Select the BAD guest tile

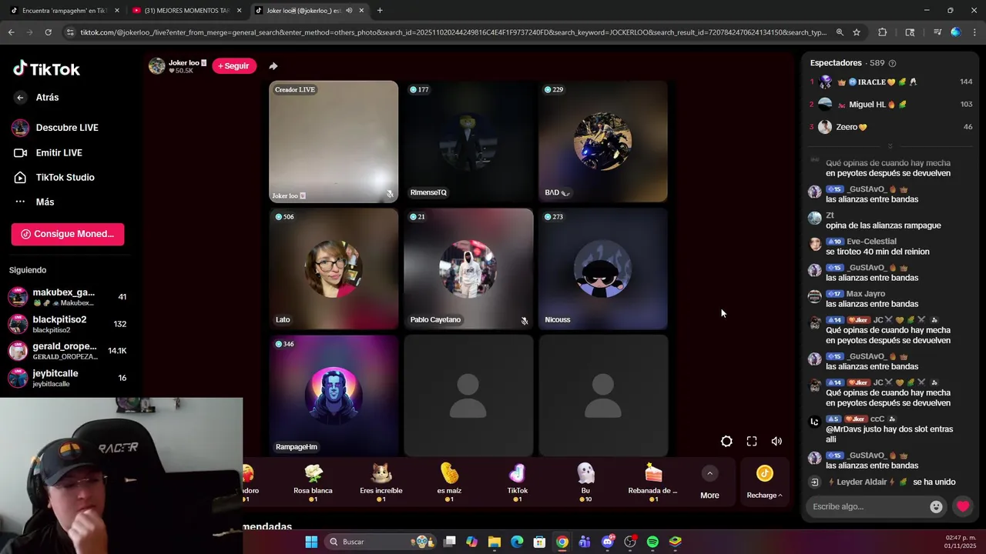(603, 142)
